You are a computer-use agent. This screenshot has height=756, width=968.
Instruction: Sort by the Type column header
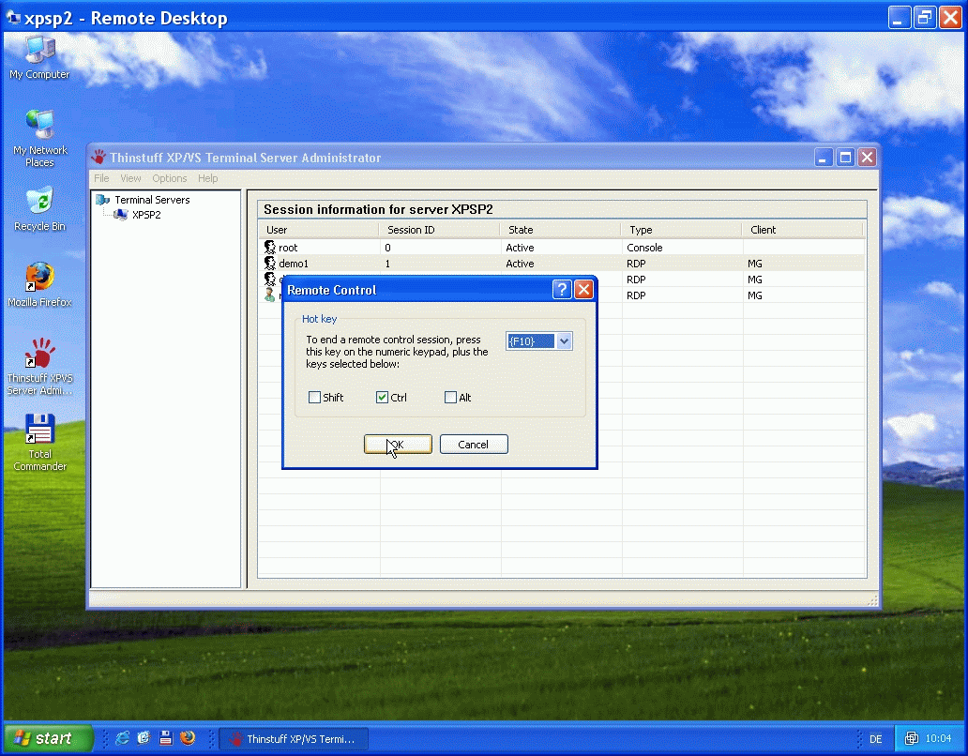tap(681, 230)
